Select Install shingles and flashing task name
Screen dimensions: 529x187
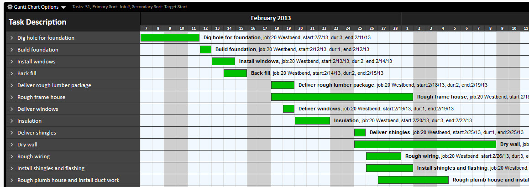pos(51,168)
